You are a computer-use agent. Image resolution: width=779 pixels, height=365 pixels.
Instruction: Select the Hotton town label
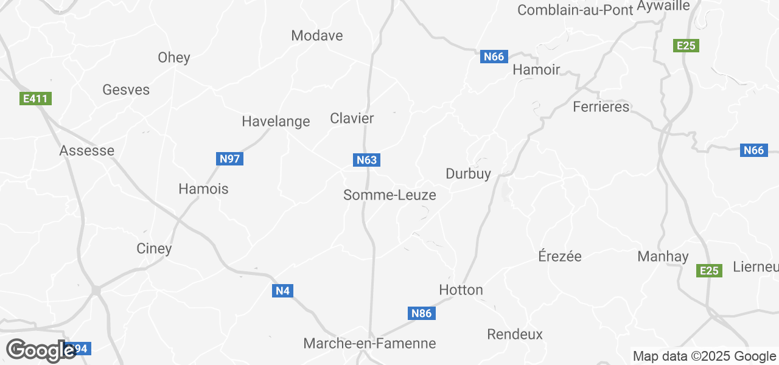461,290
